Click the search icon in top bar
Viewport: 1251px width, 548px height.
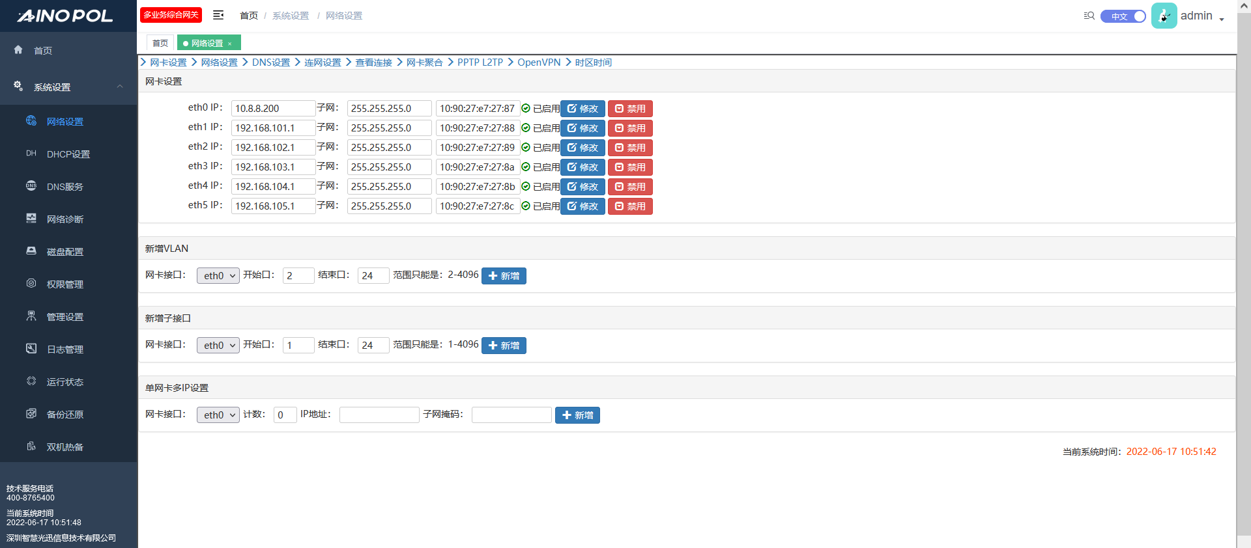click(1089, 16)
